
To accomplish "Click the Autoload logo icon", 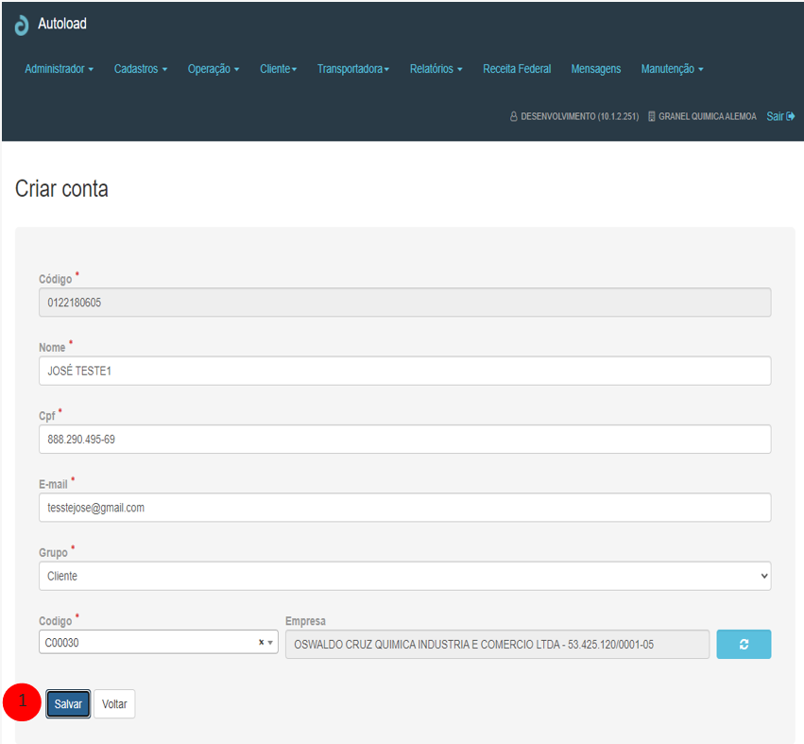I will (x=22, y=25).
